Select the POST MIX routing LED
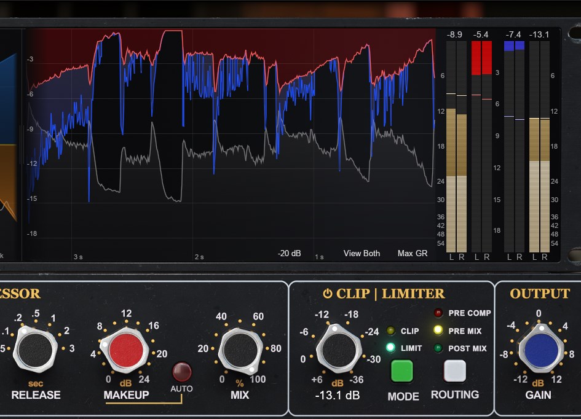This screenshot has height=419, width=581. (438, 348)
